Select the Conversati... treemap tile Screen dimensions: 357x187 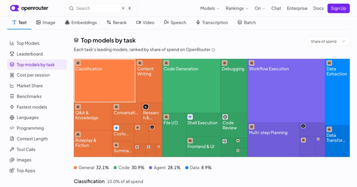(x=127, y=113)
